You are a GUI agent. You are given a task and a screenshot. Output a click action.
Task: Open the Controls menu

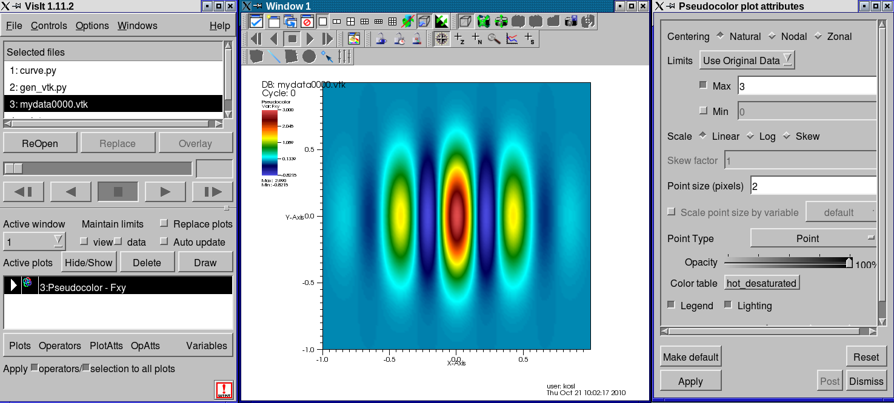(x=48, y=26)
